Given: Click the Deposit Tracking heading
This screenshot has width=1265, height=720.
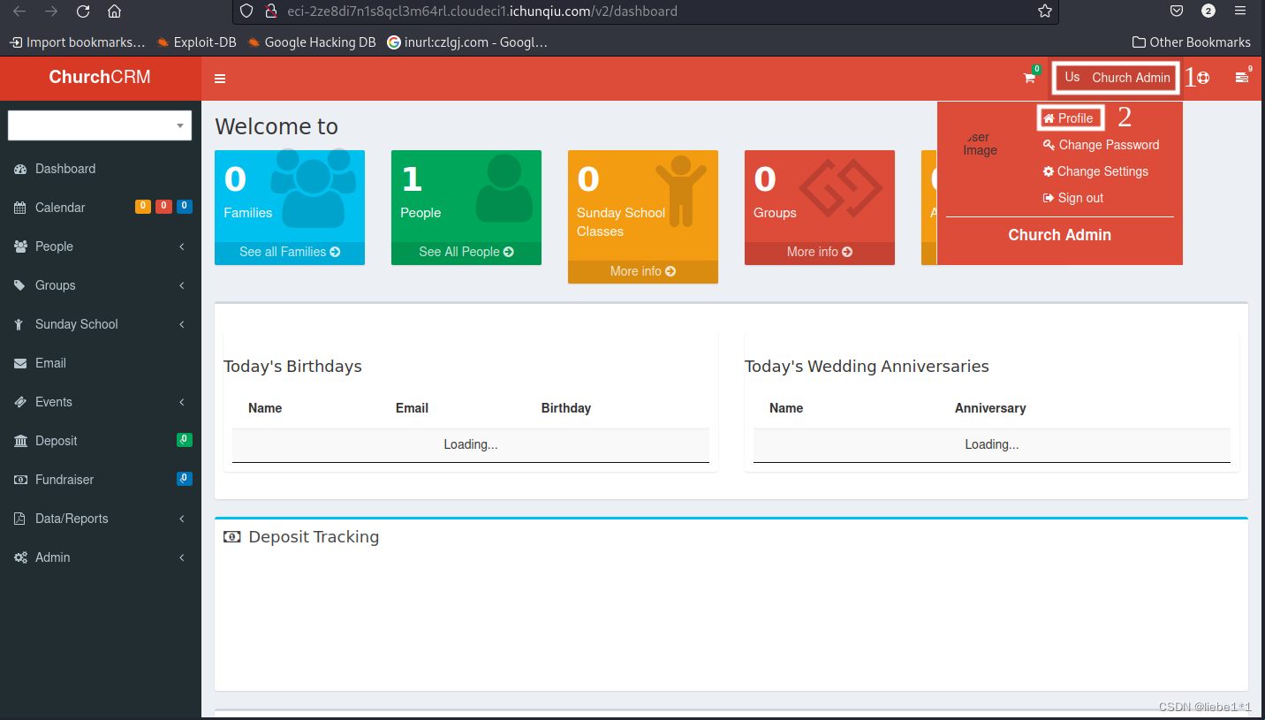Looking at the screenshot, I should point(314,537).
